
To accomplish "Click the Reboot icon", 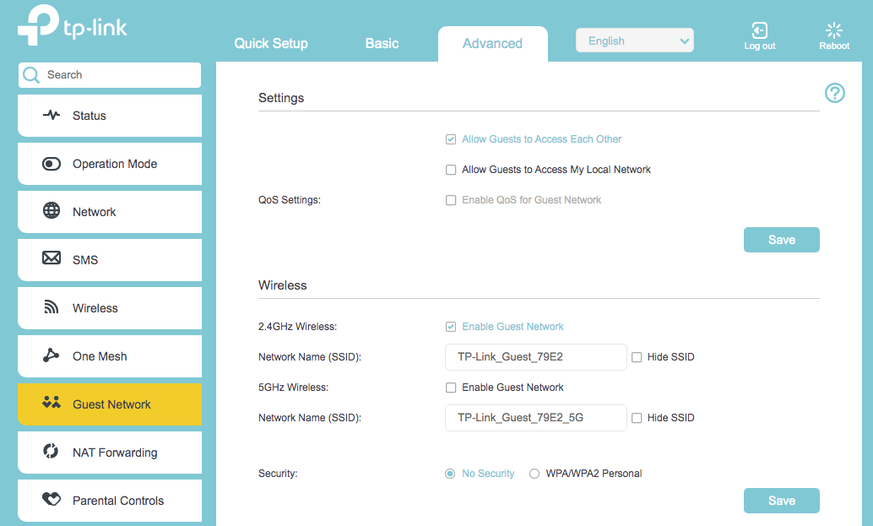I will click(x=833, y=30).
